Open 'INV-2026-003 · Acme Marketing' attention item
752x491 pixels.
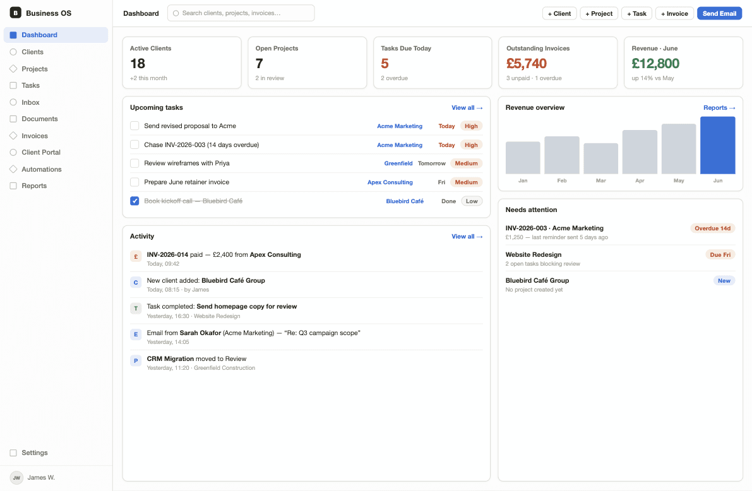620,232
